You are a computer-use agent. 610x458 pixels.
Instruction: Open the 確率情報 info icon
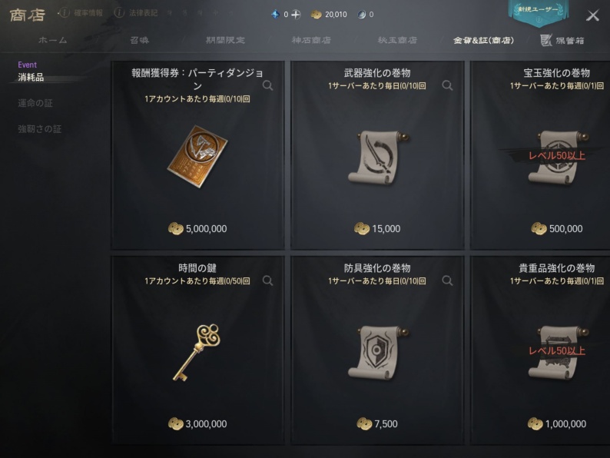coord(64,13)
